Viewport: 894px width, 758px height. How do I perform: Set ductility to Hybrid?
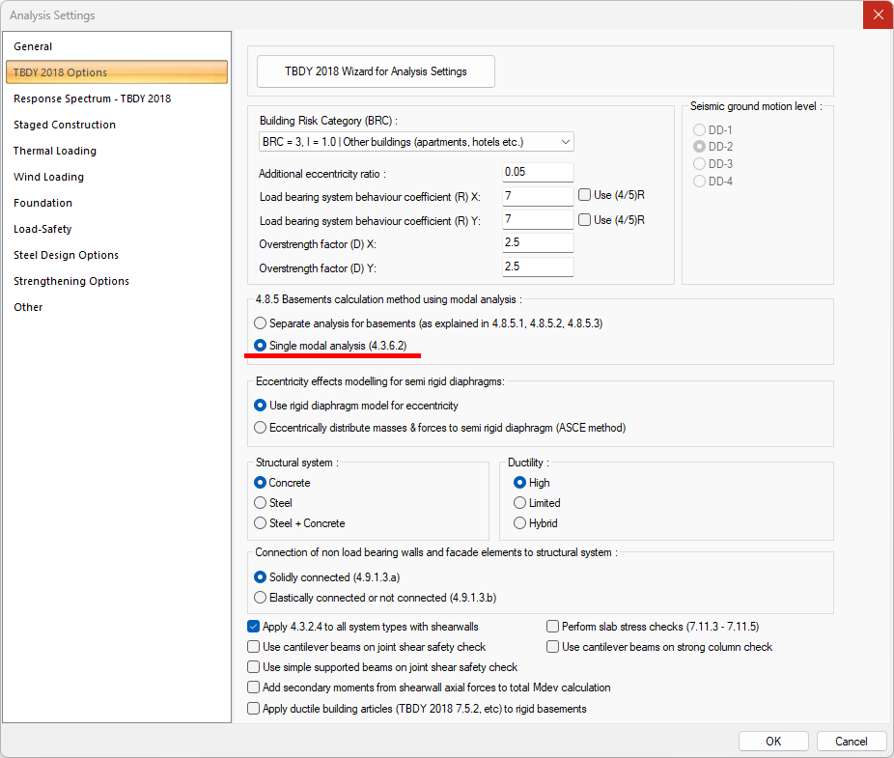pos(520,523)
